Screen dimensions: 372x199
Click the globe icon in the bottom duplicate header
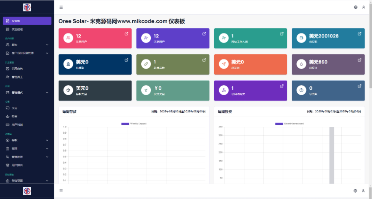tap(355, 191)
